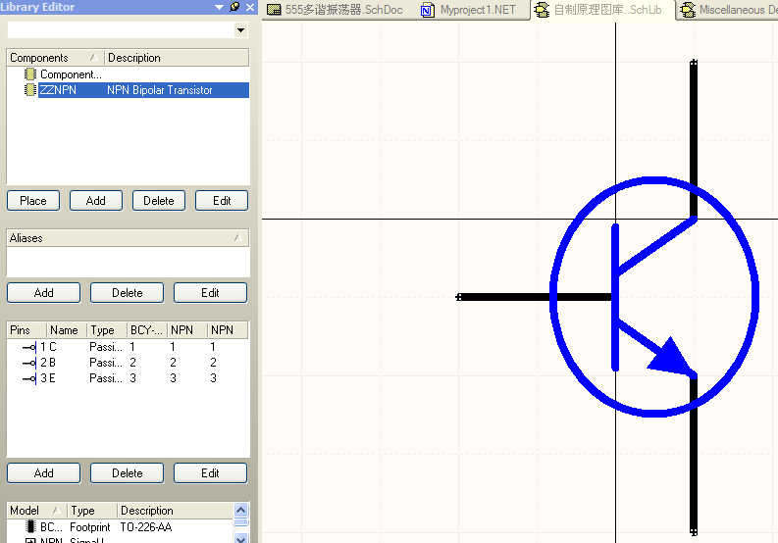The height and width of the screenshot is (543, 778).
Task: Click Edit button under Pins list
Action: 210,473
